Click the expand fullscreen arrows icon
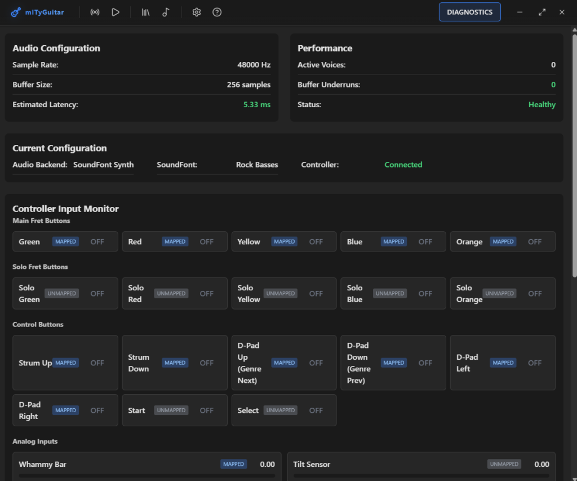Viewport: 577px width, 481px height. [542, 12]
